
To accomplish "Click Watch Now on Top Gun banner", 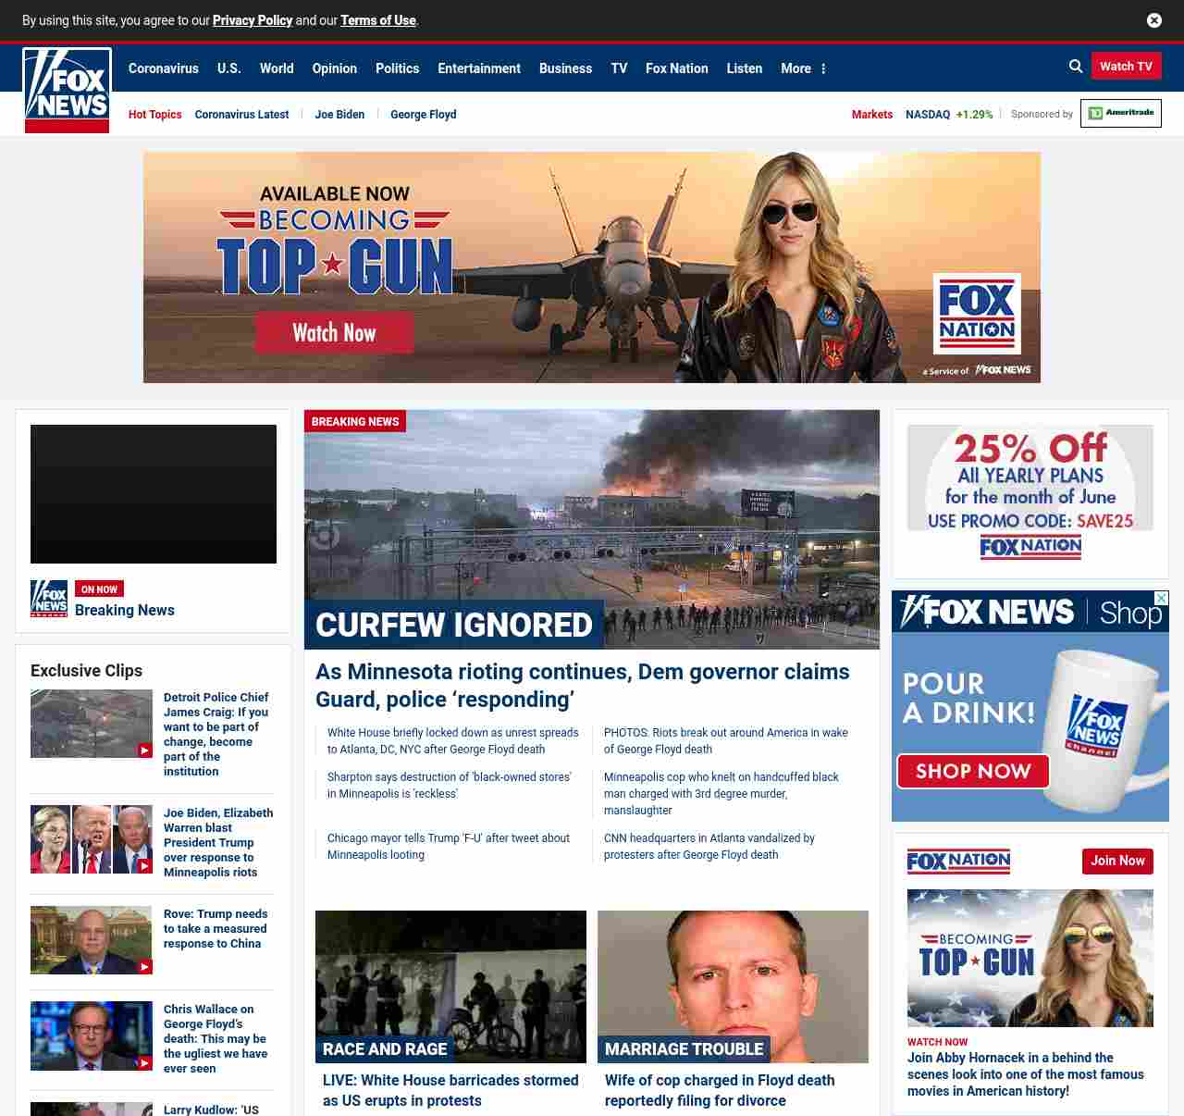I will [x=334, y=333].
